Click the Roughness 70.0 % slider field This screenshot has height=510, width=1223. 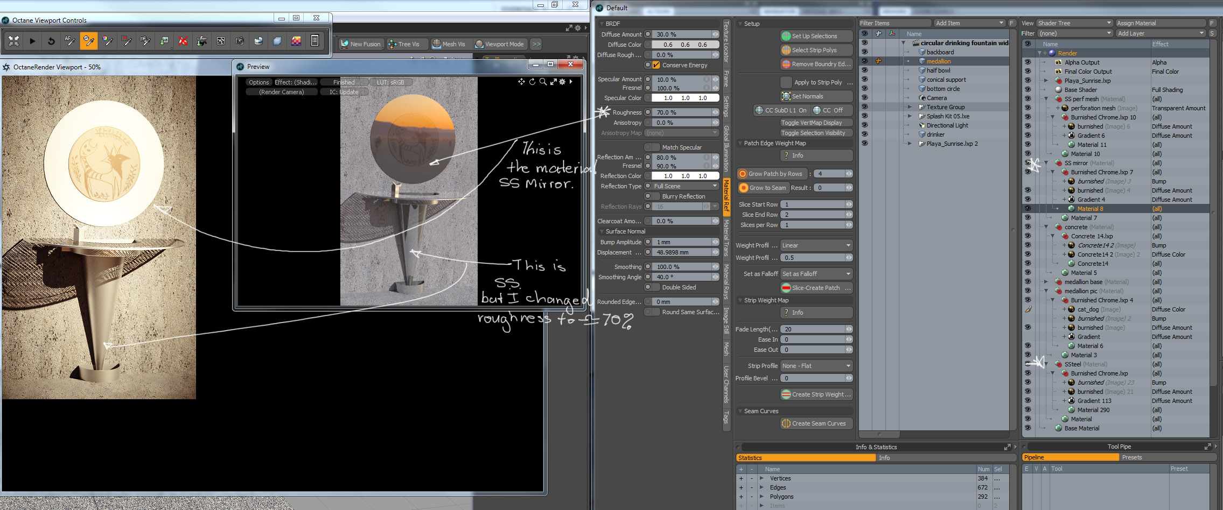point(686,112)
